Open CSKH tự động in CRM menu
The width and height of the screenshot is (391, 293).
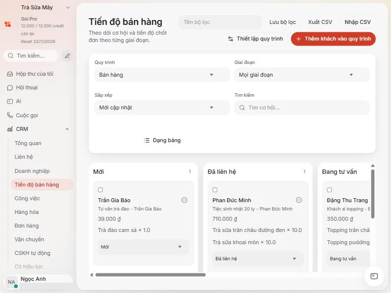click(32, 253)
